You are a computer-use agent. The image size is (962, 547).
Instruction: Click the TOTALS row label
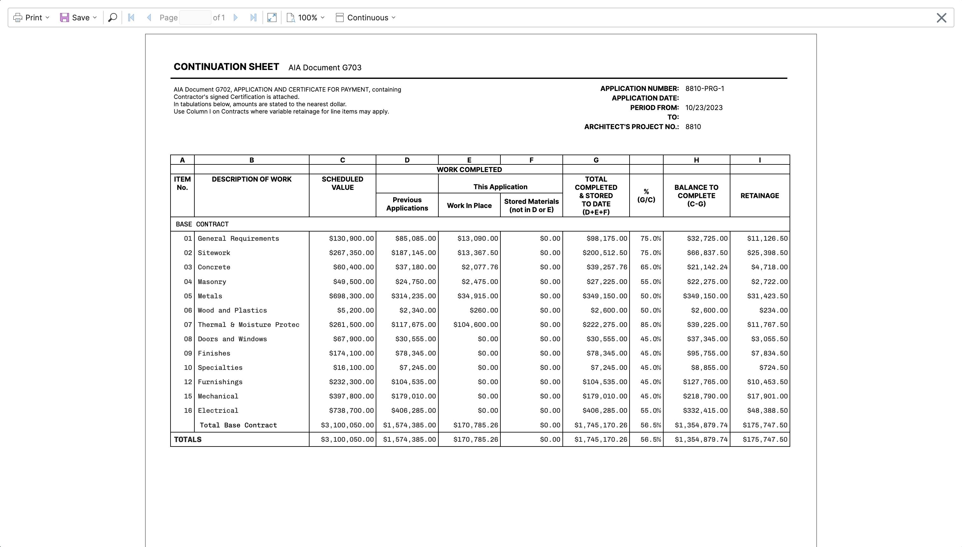[187, 440]
